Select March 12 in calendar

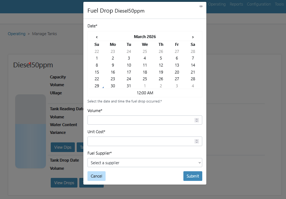[161, 65]
